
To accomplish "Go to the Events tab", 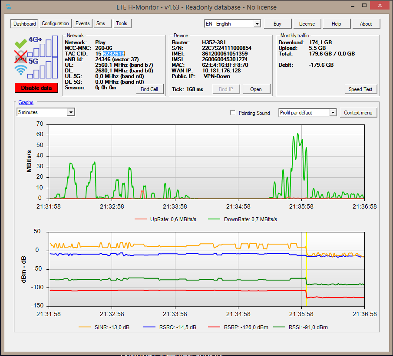I will (83, 23).
